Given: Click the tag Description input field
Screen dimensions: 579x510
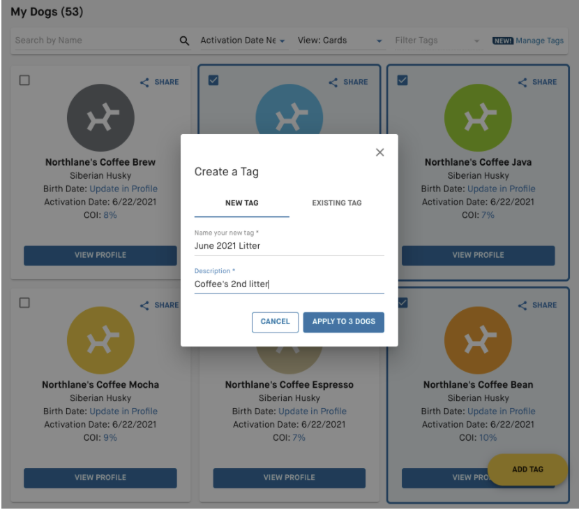Looking at the screenshot, I should pos(289,284).
